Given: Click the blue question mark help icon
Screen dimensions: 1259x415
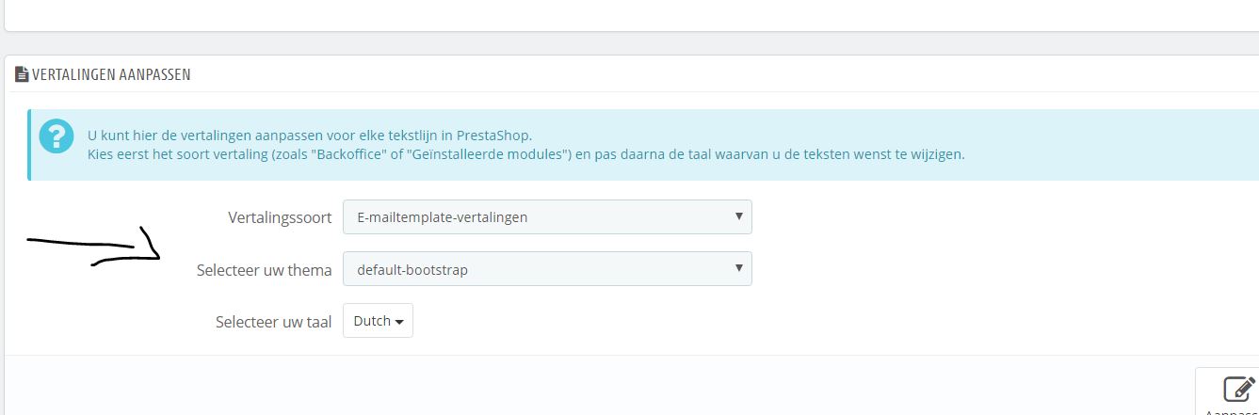Looking at the screenshot, I should click(x=56, y=136).
